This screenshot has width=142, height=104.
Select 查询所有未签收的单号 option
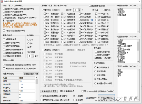click(4, 12)
